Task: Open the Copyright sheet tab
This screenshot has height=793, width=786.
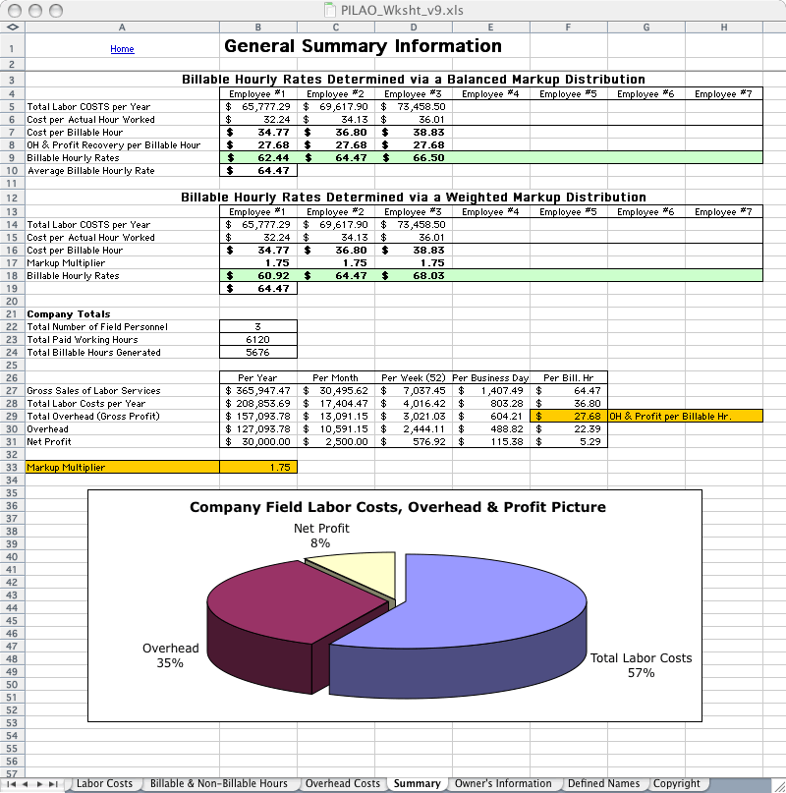Action: tap(677, 783)
